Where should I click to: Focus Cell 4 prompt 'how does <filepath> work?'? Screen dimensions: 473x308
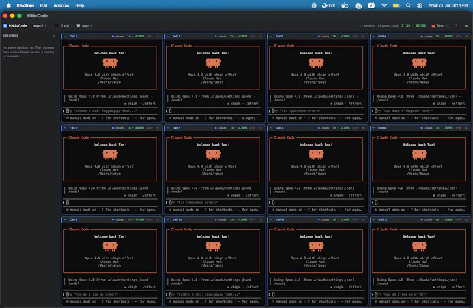pyautogui.click(x=419, y=111)
